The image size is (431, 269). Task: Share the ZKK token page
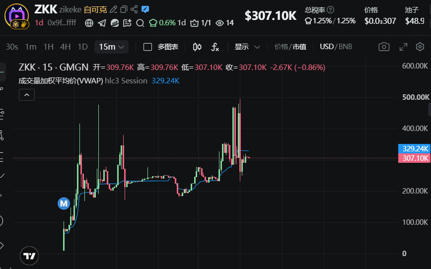coord(134,9)
